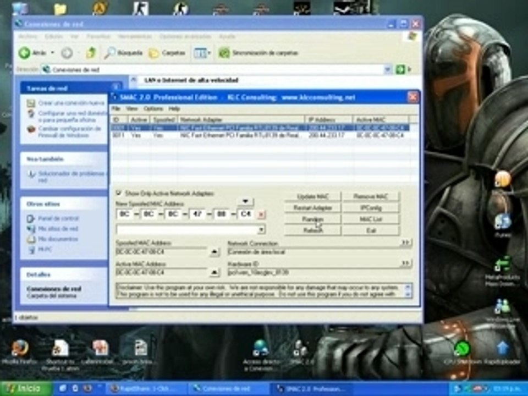Image resolution: width=528 pixels, height=396 pixels.
Task: Click the Active MAC column header
Action: click(381, 119)
